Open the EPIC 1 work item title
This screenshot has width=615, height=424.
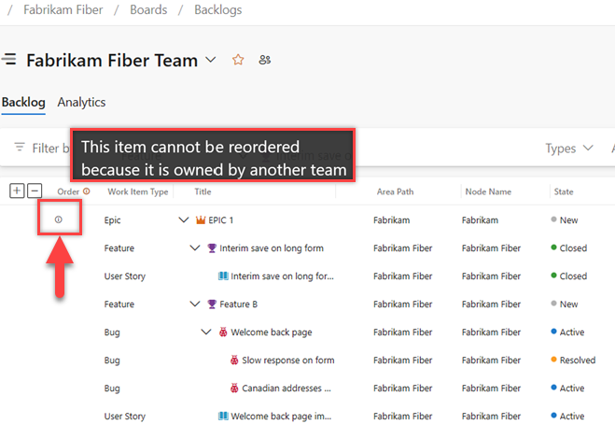click(221, 219)
